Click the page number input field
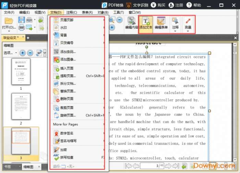Viewport: 240px width, 173px height. click(x=152, y=166)
